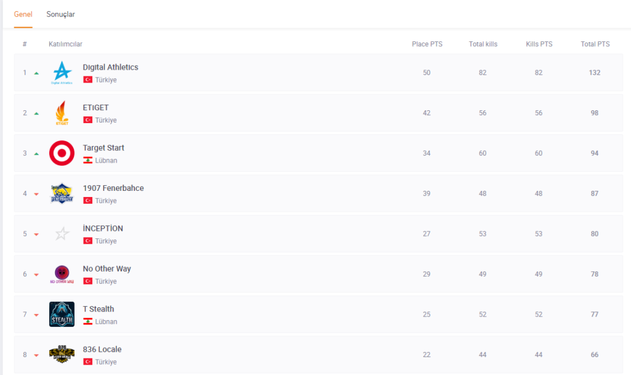Click the Total PTS column header
The image size is (631, 375).
[595, 44]
